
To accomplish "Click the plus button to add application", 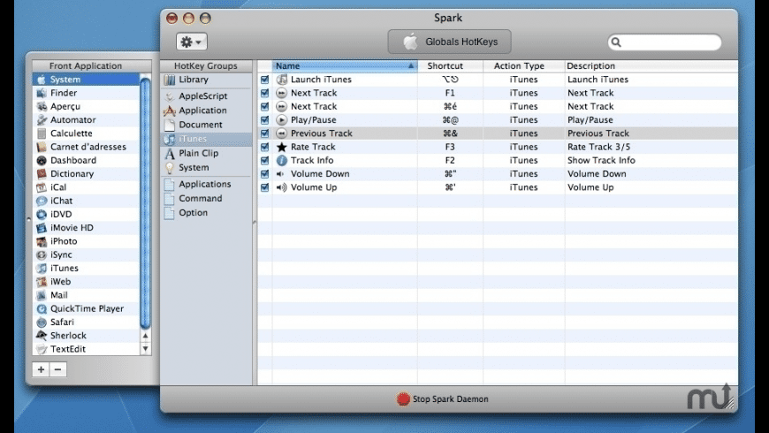I will click(x=41, y=369).
